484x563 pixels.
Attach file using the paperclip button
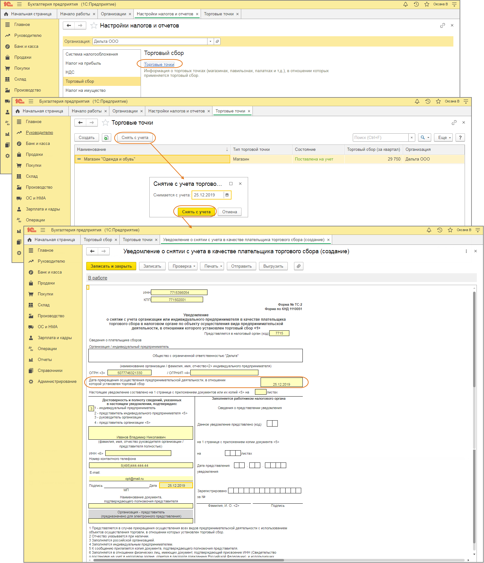click(x=299, y=266)
